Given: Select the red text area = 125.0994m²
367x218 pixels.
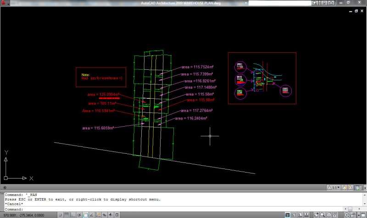Looking at the screenshot, I should coord(104,95).
